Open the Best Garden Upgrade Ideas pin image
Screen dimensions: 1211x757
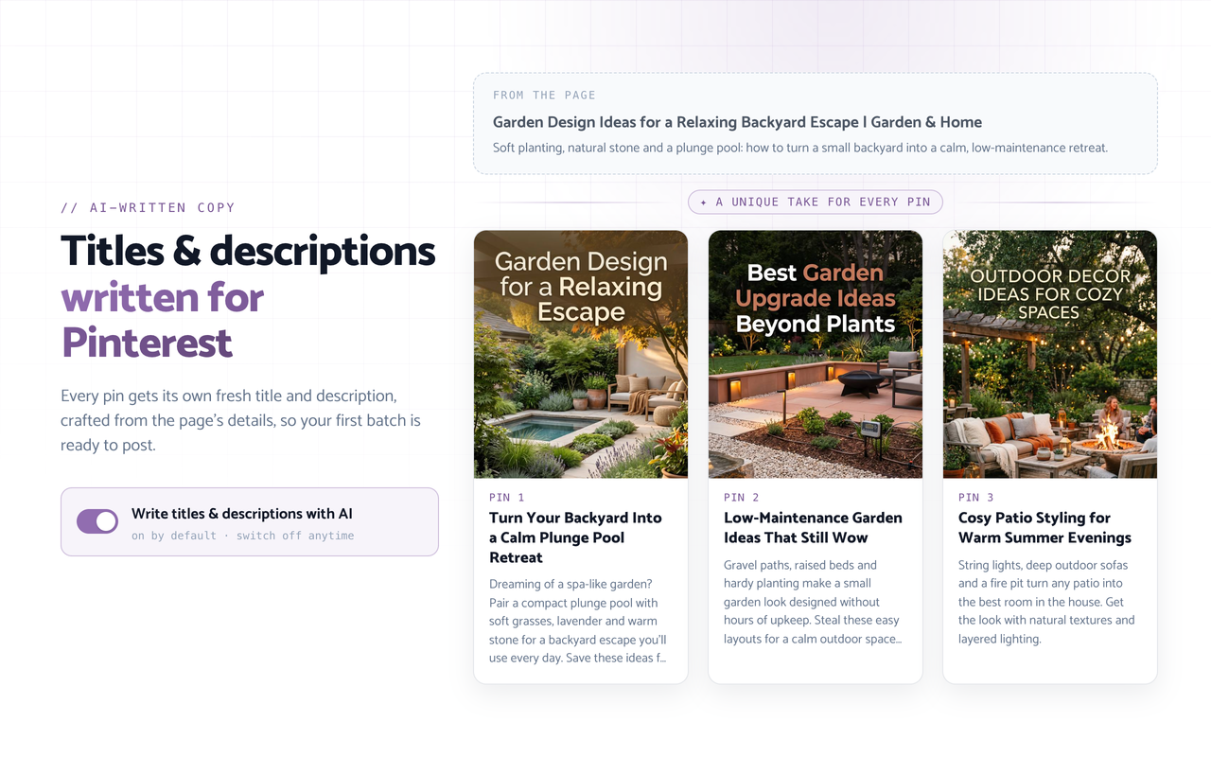click(x=816, y=354)
